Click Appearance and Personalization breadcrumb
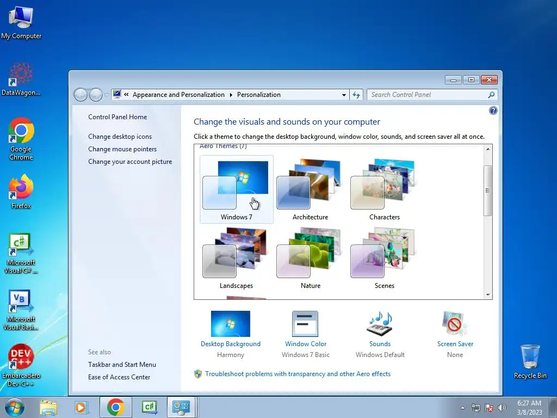Screen dimensions: 557x418 [178, 95]
